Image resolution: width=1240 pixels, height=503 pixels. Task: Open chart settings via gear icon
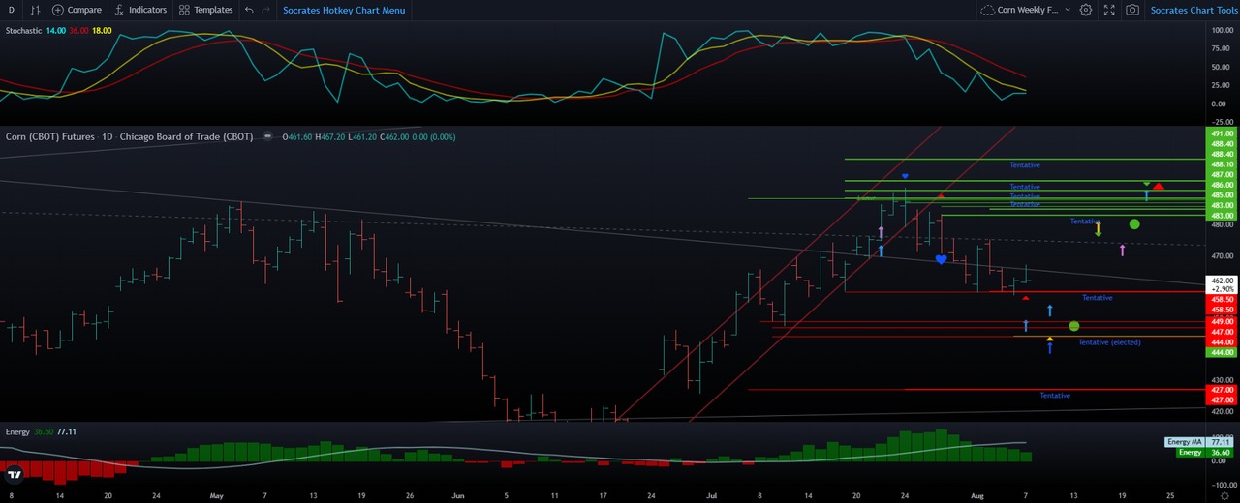[x=1086, y=10]
